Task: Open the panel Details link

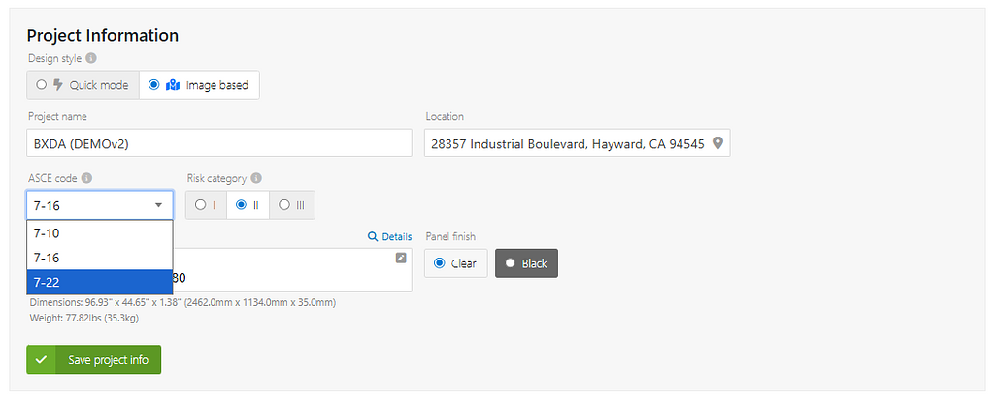Action: [x=396, y=236]
